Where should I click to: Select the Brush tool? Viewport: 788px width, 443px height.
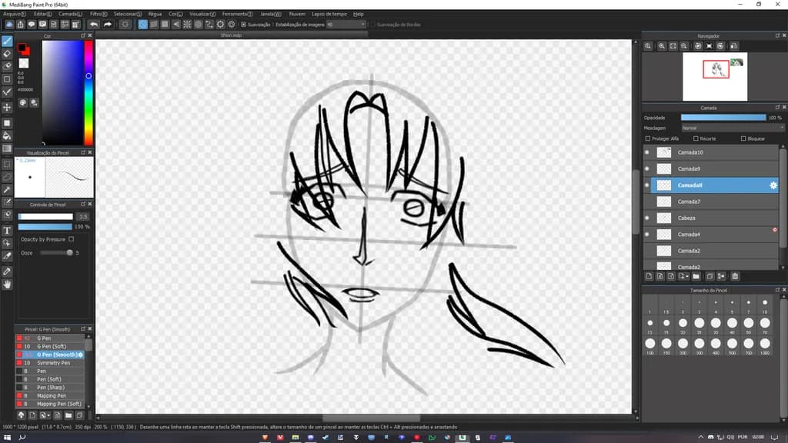pos(7,42)
